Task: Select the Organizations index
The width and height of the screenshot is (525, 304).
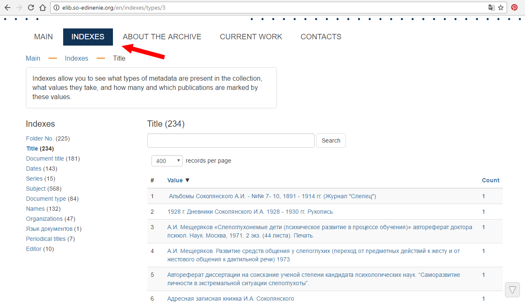Action: click(x=44, y=219)
